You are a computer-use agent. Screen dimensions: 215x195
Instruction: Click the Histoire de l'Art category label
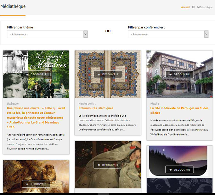(89, 103)
